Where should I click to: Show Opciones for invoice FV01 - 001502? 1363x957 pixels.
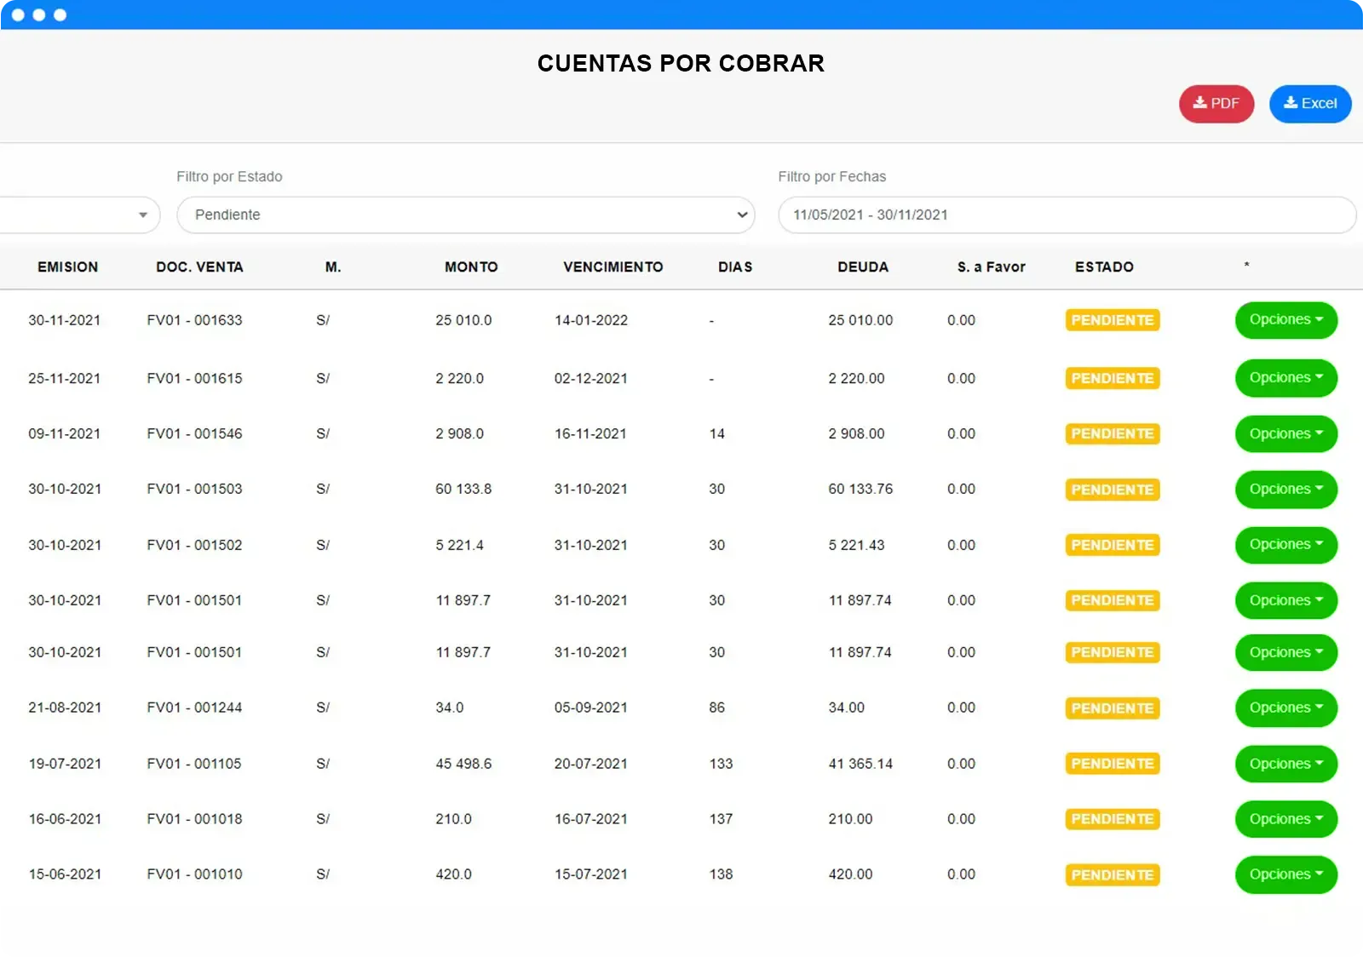pyautogui.click(x=1285, y=545)
